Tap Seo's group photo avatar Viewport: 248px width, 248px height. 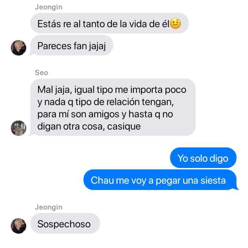pos(19,128)
